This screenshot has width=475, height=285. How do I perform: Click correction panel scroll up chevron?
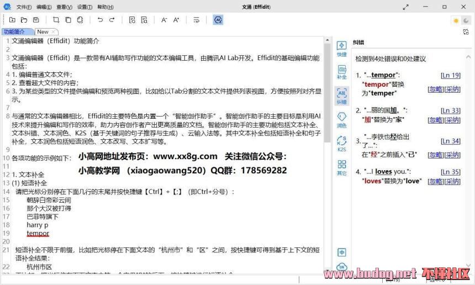[468, 57]
